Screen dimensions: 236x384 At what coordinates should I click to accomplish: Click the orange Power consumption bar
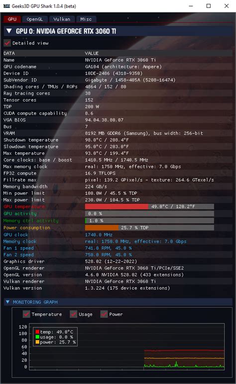[102, 228]
